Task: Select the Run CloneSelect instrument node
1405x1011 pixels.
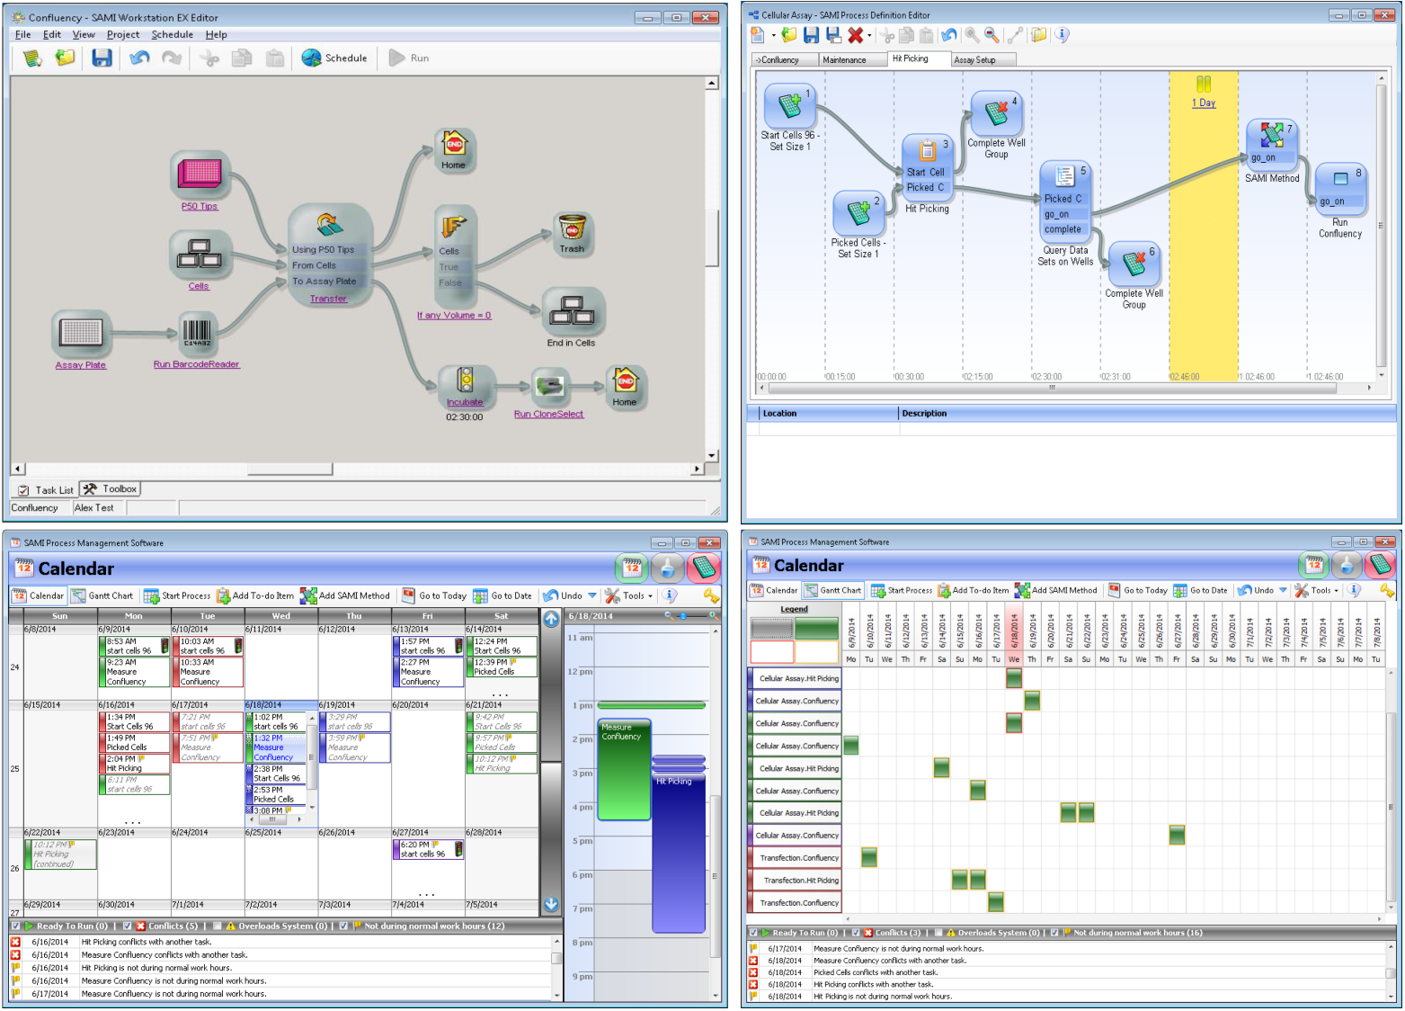Action: [549, 389]
